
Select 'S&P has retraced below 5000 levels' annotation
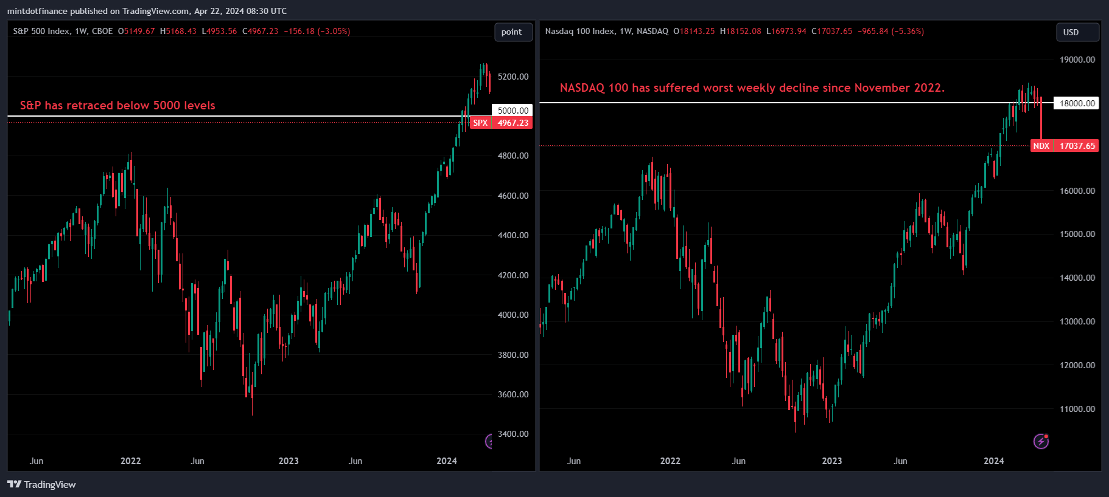point(117,105)
